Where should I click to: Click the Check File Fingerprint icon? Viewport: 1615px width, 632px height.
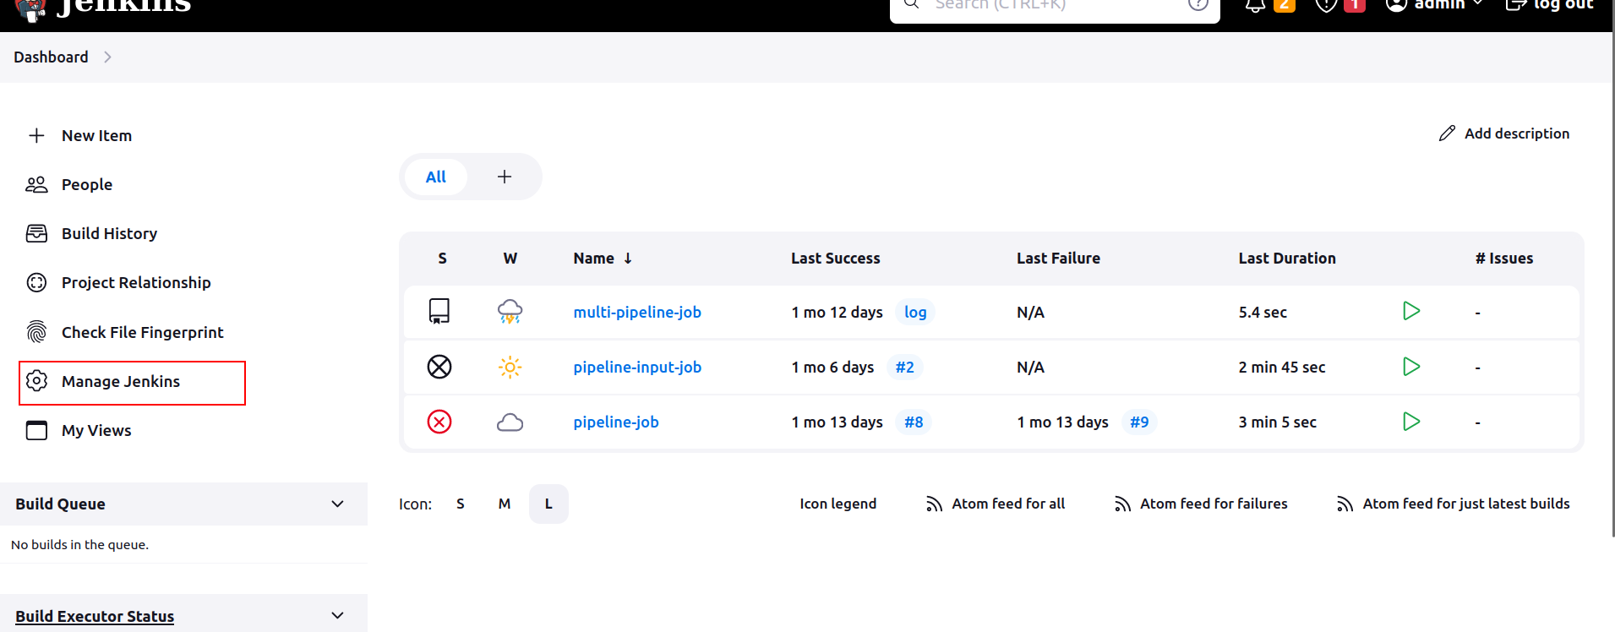(36, 332)
